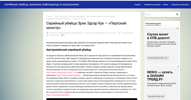Go to Главная breadcrumb link
191x100 pixels.
click(49, 16)
